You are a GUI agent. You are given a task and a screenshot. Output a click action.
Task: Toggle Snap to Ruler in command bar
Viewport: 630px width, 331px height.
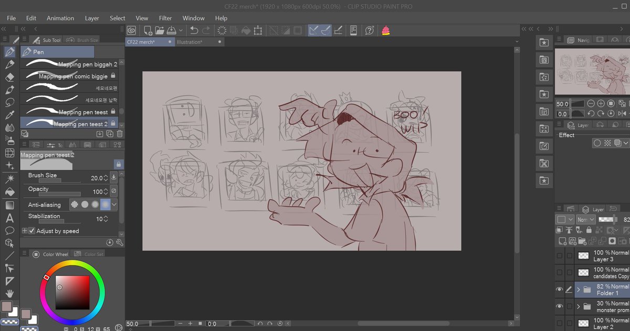(313, 30)
